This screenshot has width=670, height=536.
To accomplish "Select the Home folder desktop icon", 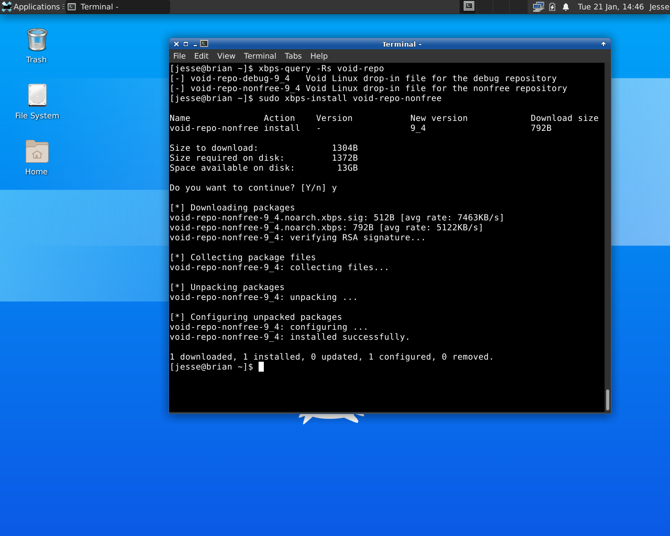I will pos(37,158).
